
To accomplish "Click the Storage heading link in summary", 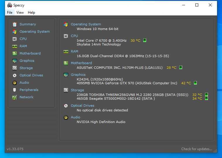I will (77, 90).
